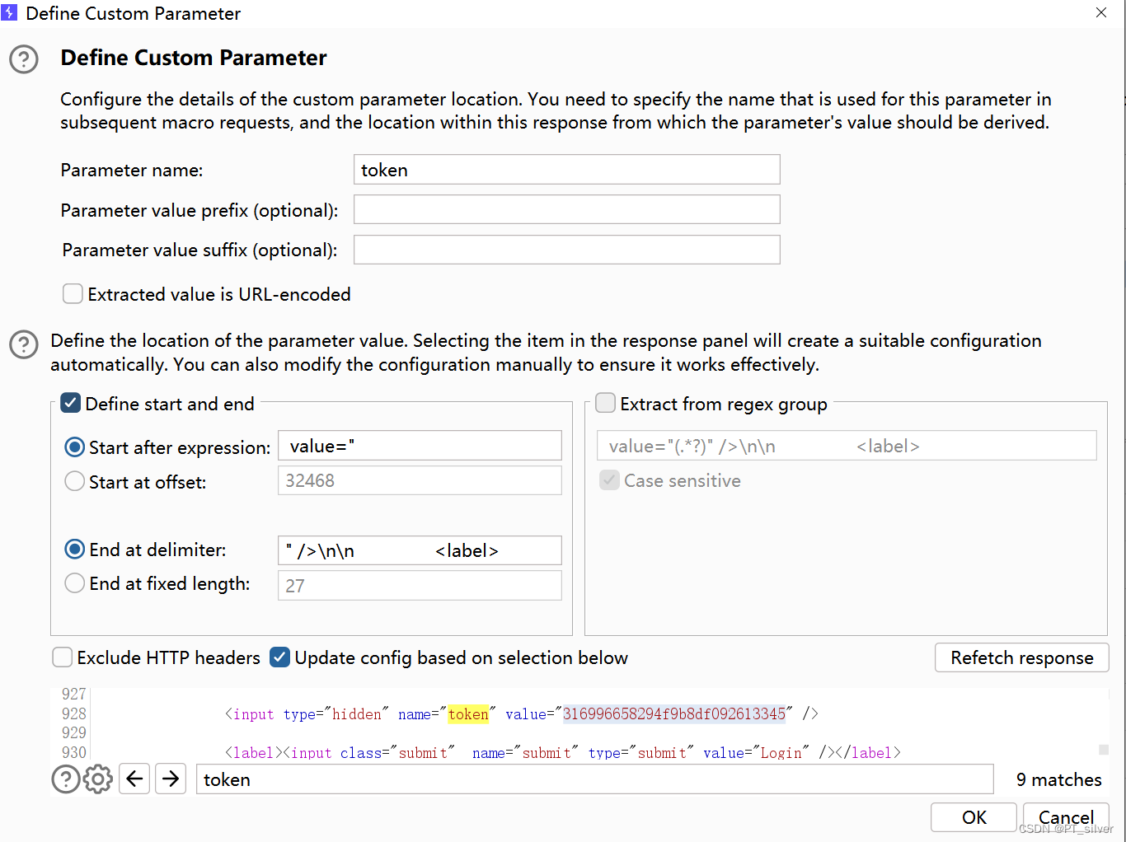Focus the Parameter value suffix field
The height and width of the screenshot is (842, 1126).
point(567,250)
